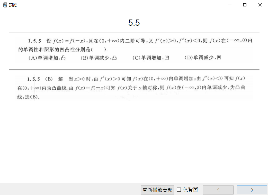Click the card title 5.5
The width and height of the screenshot is (268, 195).
[134, 23]
